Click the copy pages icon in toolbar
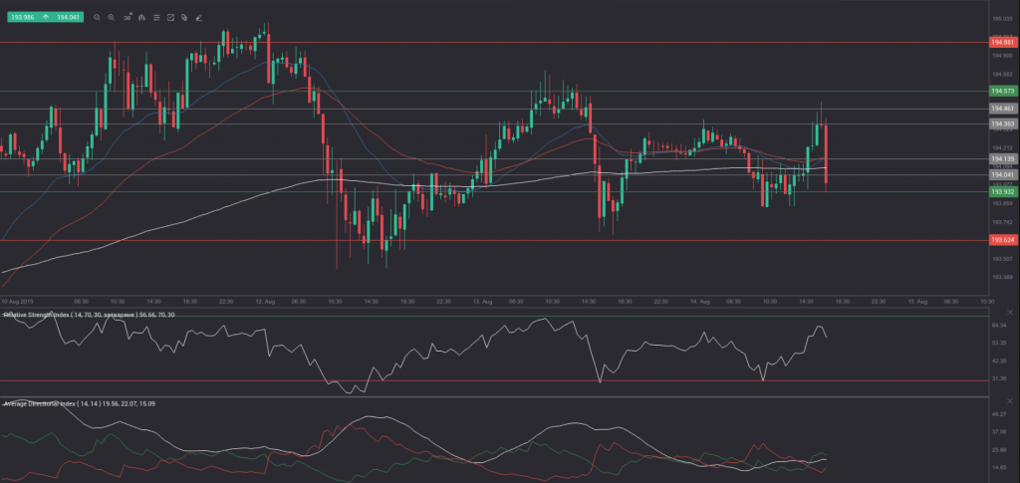The width and height of the screenshot is (1020, 483). 185,17
